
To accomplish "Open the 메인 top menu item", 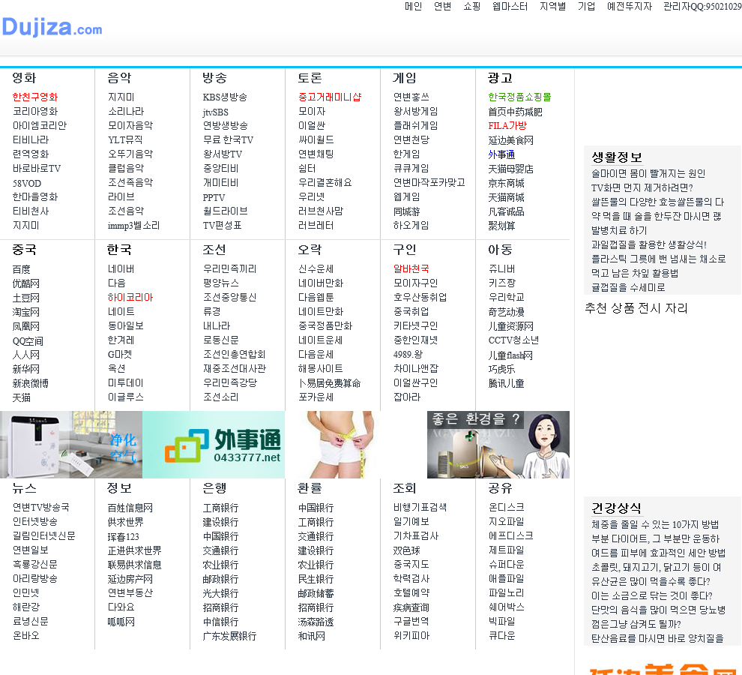I will click(x=413, y=6).
